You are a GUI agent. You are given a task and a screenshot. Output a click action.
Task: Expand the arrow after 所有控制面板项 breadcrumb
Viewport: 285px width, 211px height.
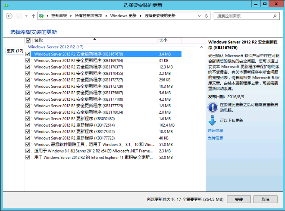click(x=106, y=16)
